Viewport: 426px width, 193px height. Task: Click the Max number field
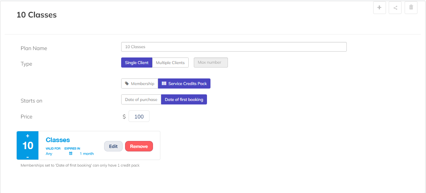coord(211,63)
